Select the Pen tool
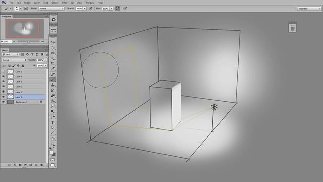 click(52, 117)
